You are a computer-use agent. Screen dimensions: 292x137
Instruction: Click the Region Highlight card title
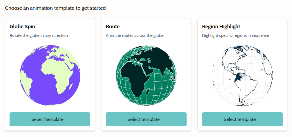click(x=221, y=26)
